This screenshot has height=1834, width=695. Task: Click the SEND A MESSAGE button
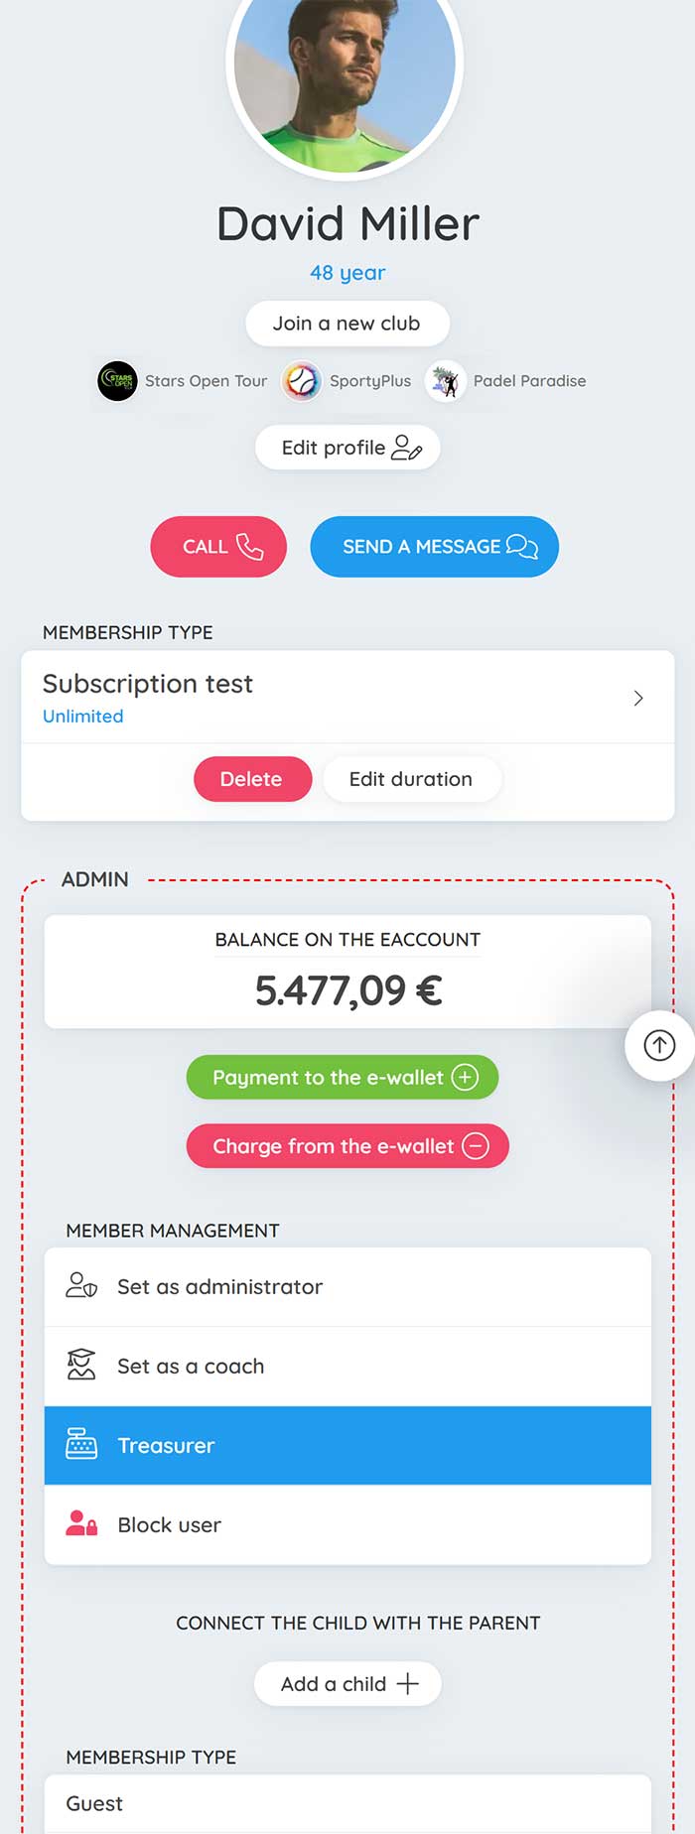(x=434, y=547)
